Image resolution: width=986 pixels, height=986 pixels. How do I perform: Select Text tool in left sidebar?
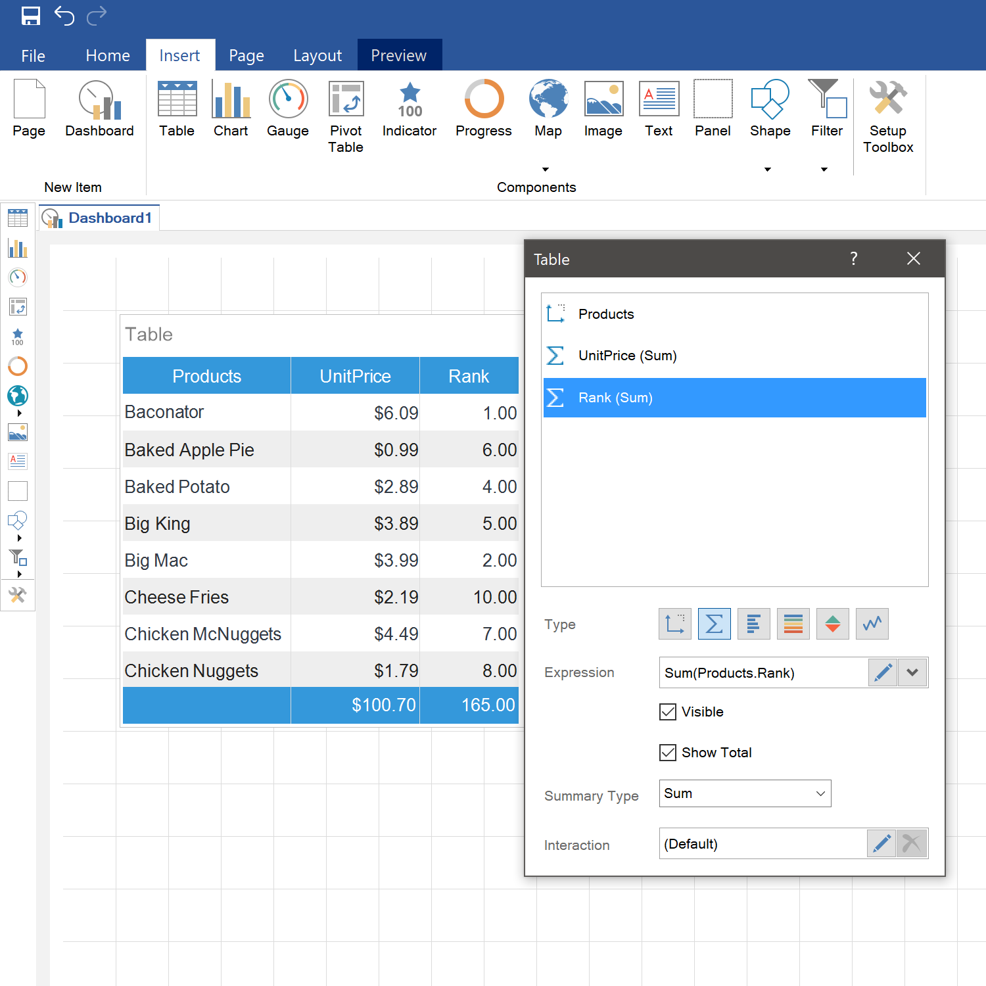[x=18, y=461]
